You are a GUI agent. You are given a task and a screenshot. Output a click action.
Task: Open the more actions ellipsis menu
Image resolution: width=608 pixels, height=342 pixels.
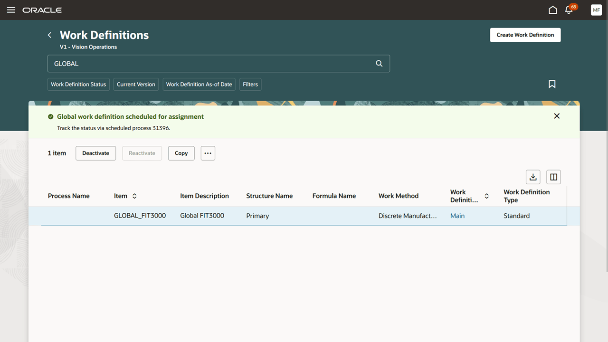click(x=208, y=153)
